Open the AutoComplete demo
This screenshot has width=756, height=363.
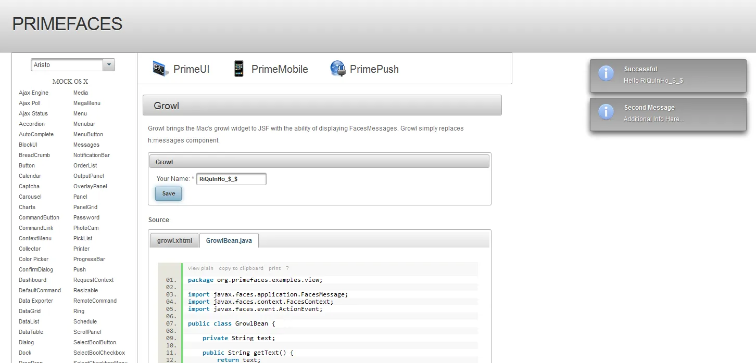[x=36, y=134]
